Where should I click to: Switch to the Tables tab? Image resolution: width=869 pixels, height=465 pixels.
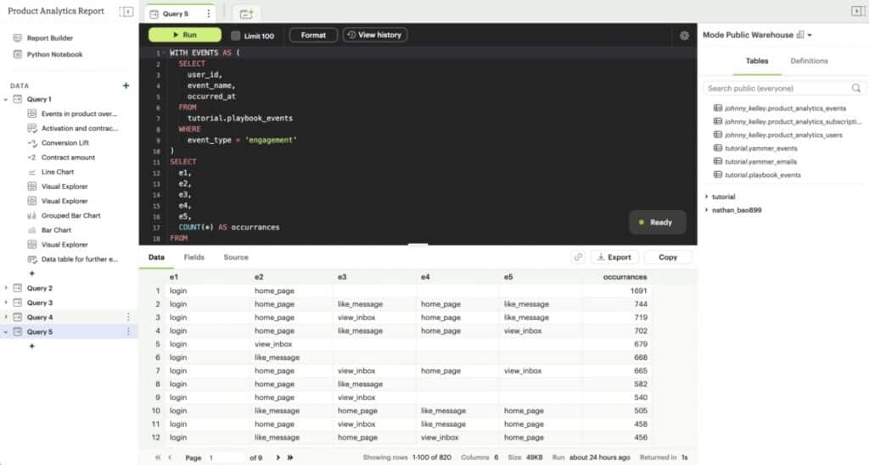[756, 61]
